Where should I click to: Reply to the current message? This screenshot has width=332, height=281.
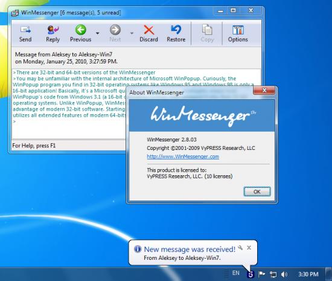point(53,34)
